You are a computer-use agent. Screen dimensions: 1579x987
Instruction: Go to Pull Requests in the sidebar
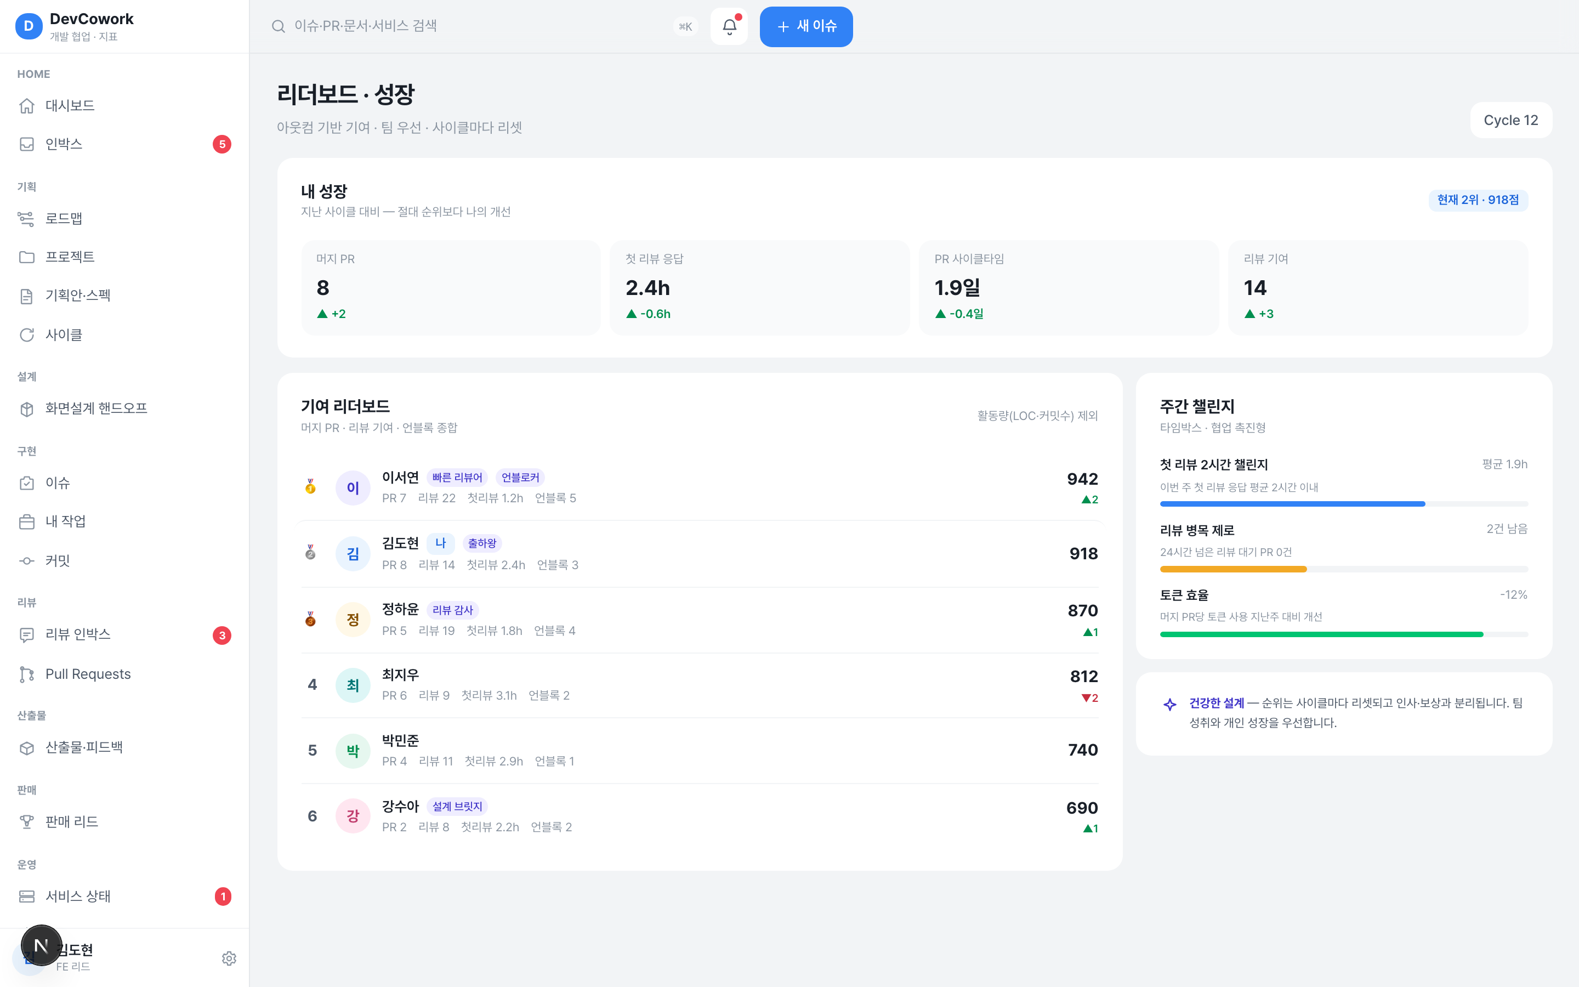124,674
